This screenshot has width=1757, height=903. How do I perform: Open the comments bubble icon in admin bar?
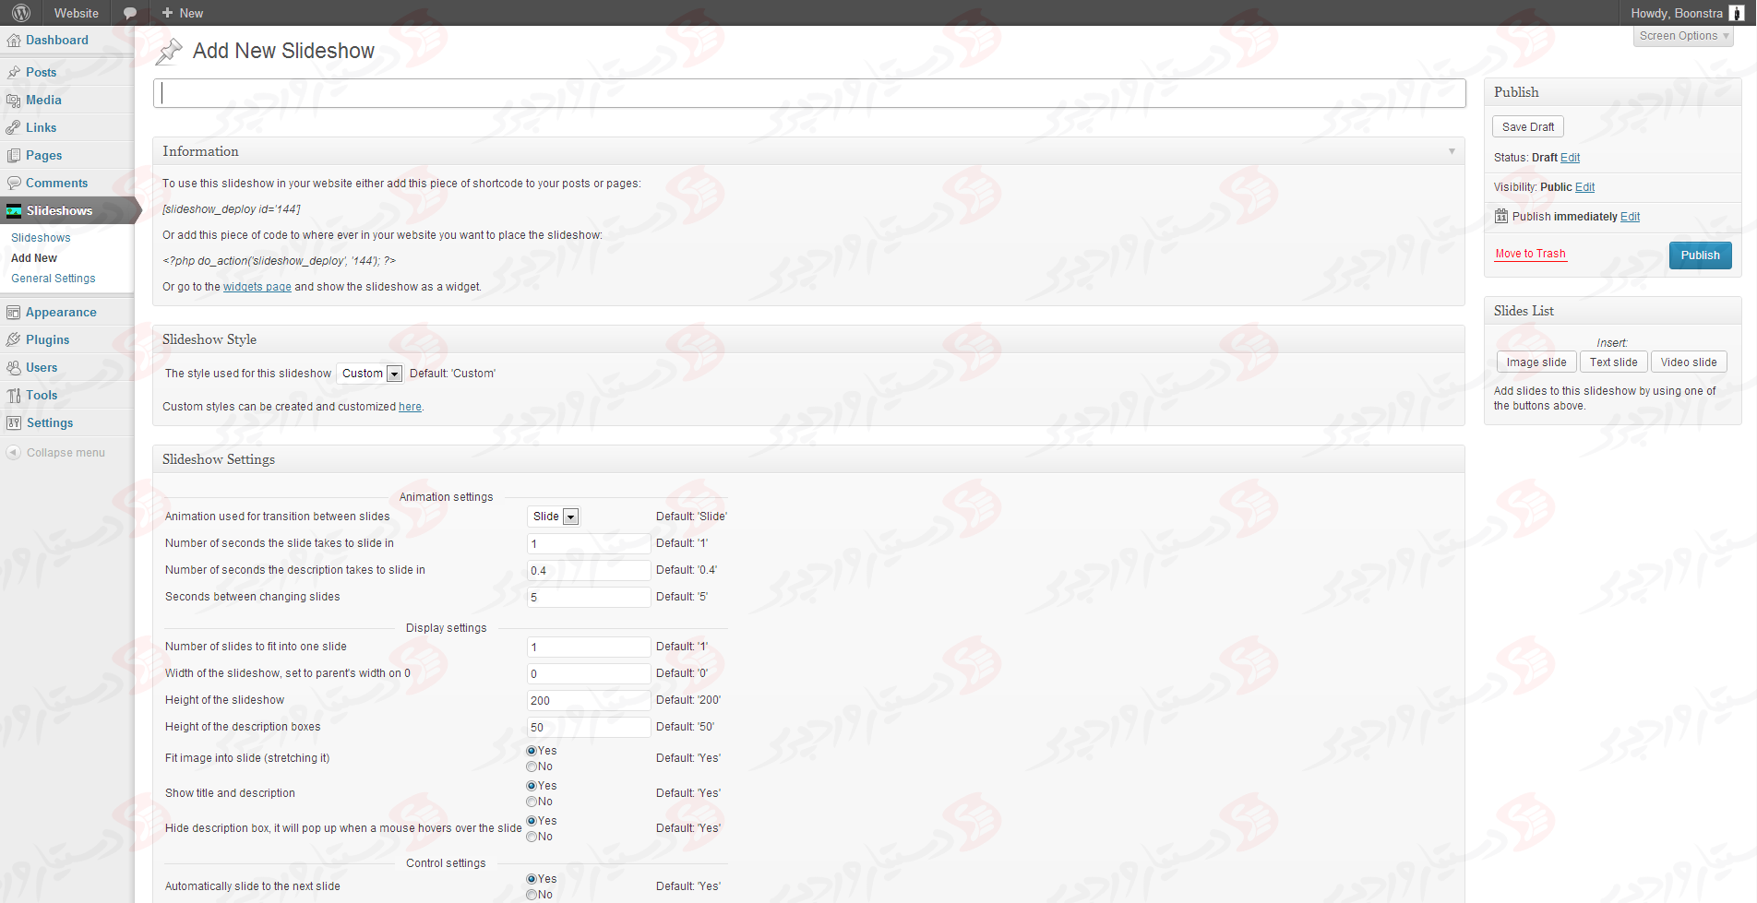click(x=130, y=13)
